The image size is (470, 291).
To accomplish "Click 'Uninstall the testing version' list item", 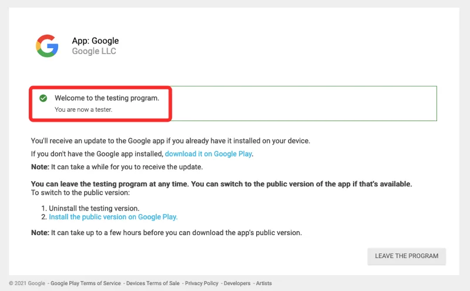I will tap(94, 208).
